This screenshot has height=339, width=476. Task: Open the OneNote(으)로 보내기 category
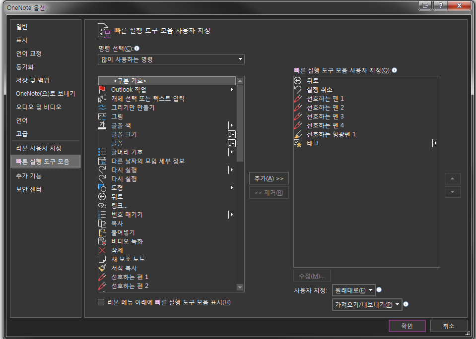(45, 93)
